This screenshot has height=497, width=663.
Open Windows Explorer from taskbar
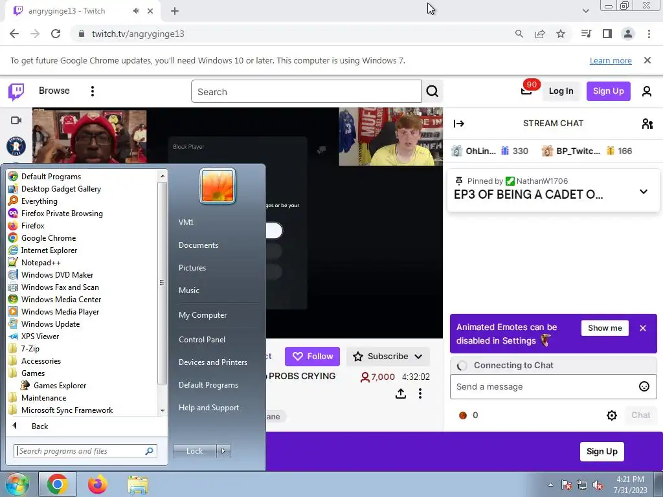[139, 485]
